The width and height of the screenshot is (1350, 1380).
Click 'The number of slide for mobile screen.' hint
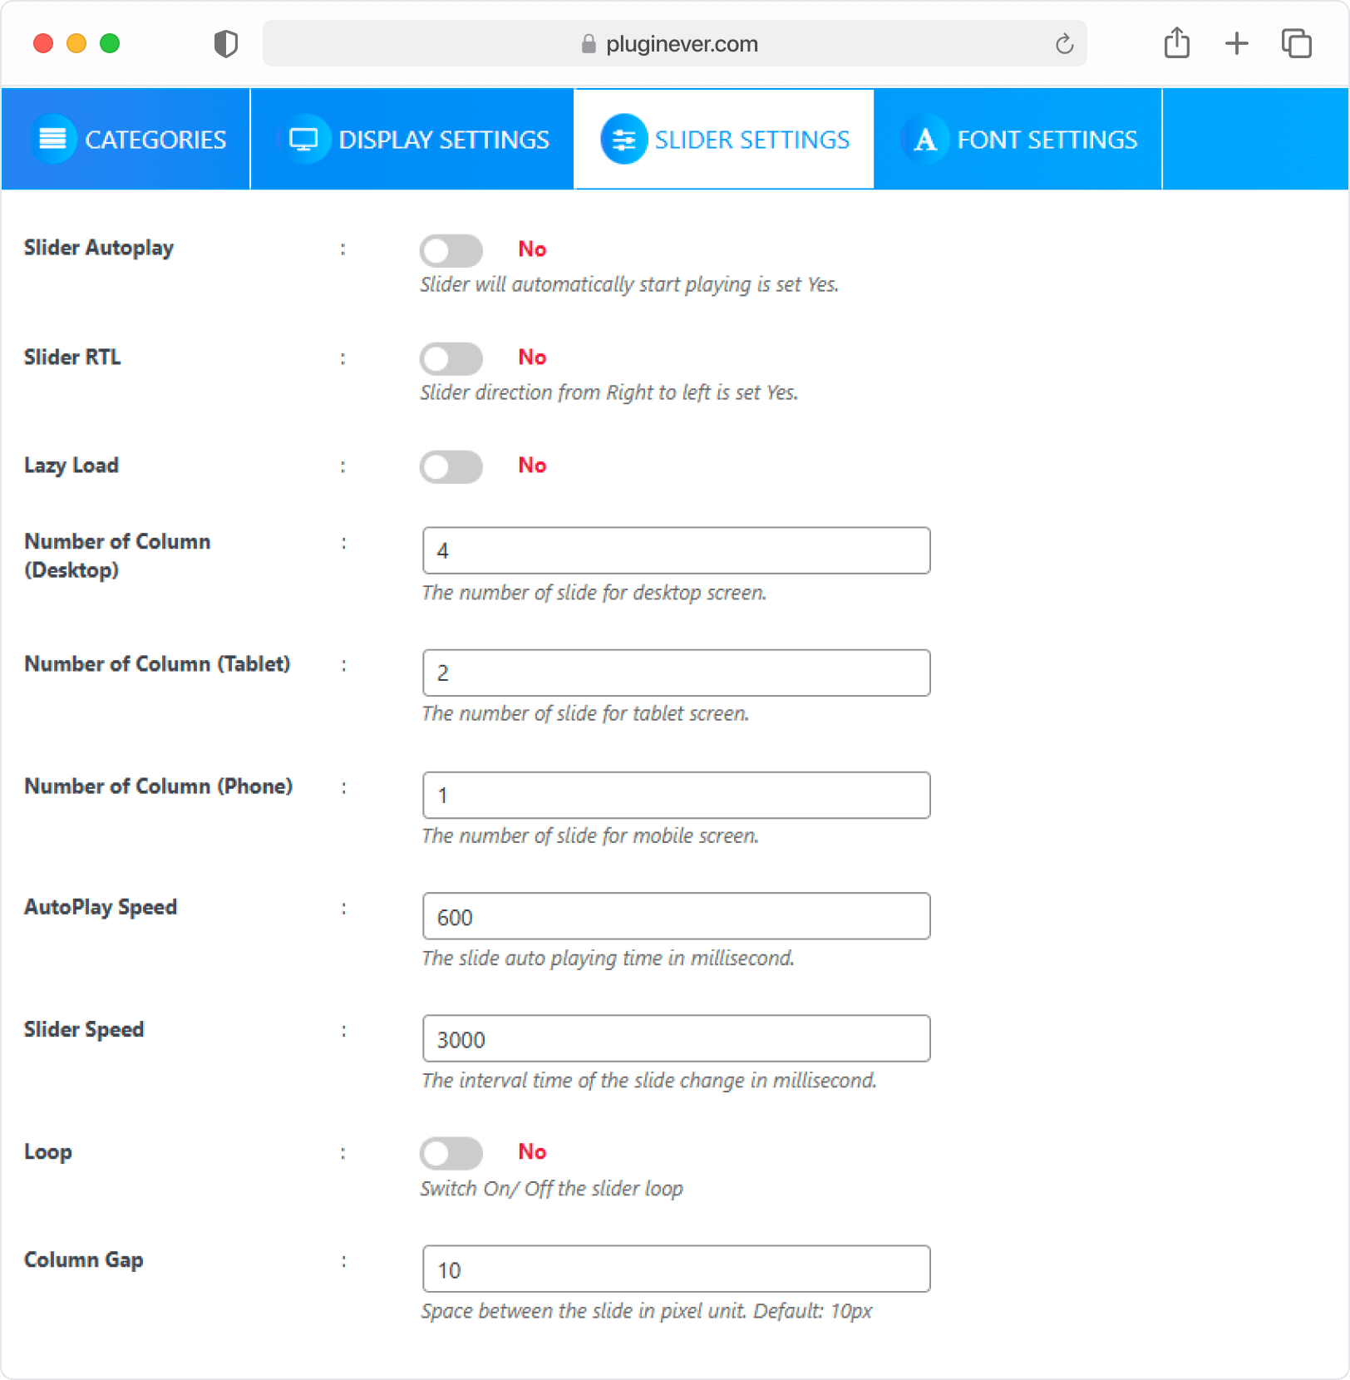pos(590,835)
